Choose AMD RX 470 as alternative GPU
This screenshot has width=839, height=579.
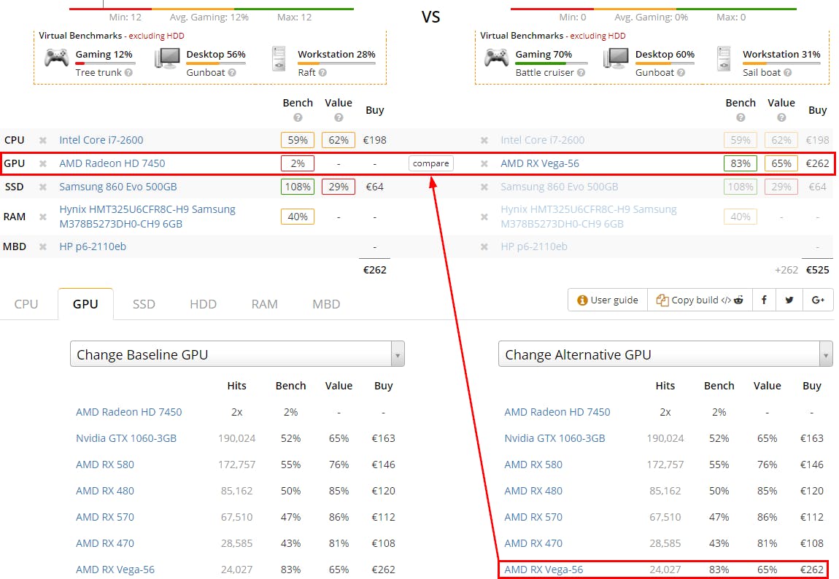(533, 543)
